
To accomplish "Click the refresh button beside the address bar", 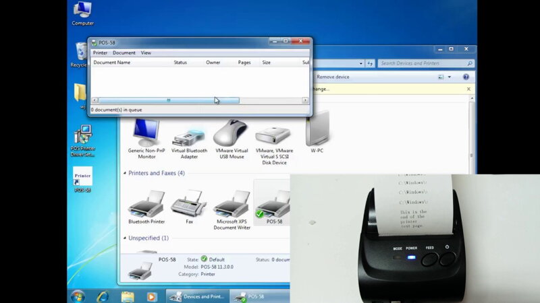I will [370, 63].
